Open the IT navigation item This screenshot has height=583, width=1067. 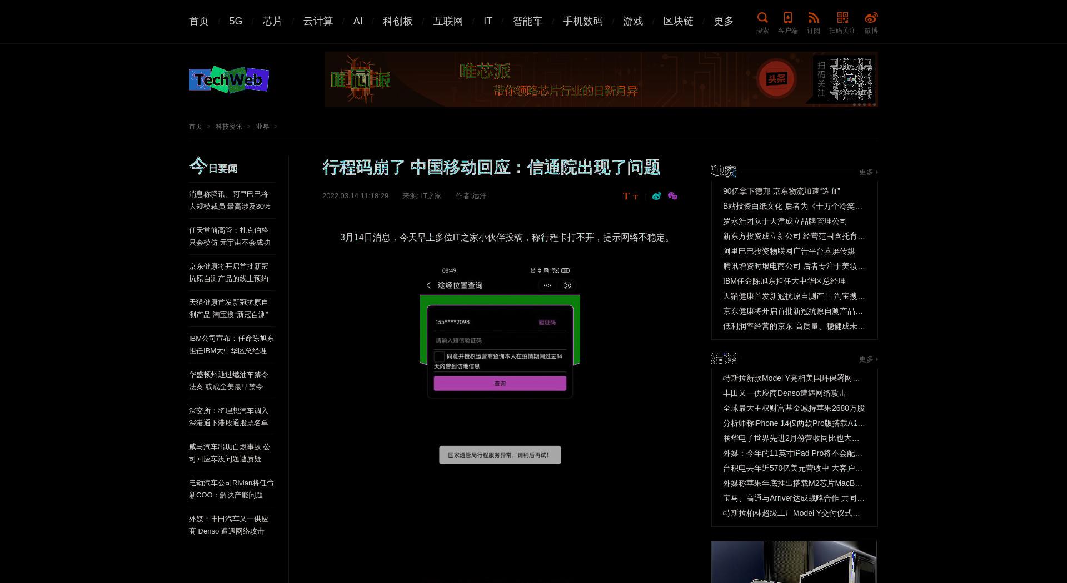pos(488,21)
